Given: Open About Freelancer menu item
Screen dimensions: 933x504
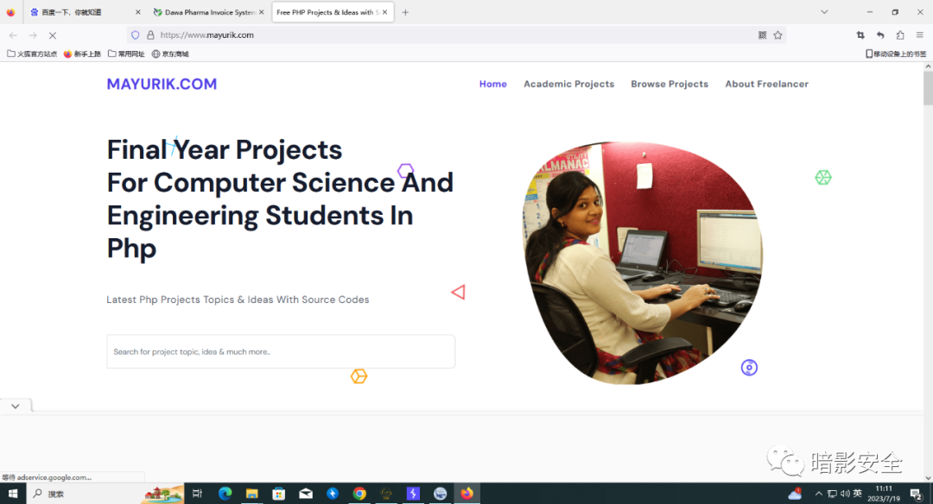Looking at the screenshot, I should tap(766, 84).
